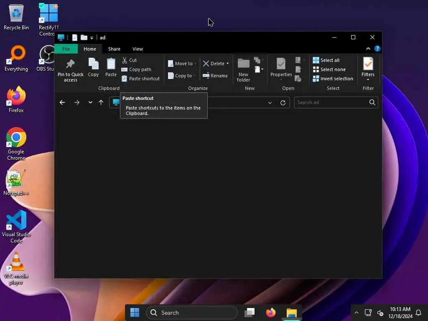The width and height of the screenshot is (428, 321).
Task: Click the address bar computer icon
Action: click(116, 102)
